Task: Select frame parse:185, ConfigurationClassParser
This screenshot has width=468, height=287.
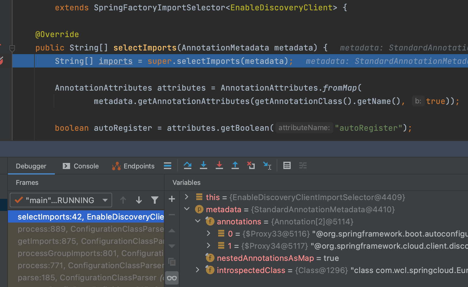Action: click(x=86, y=278)
